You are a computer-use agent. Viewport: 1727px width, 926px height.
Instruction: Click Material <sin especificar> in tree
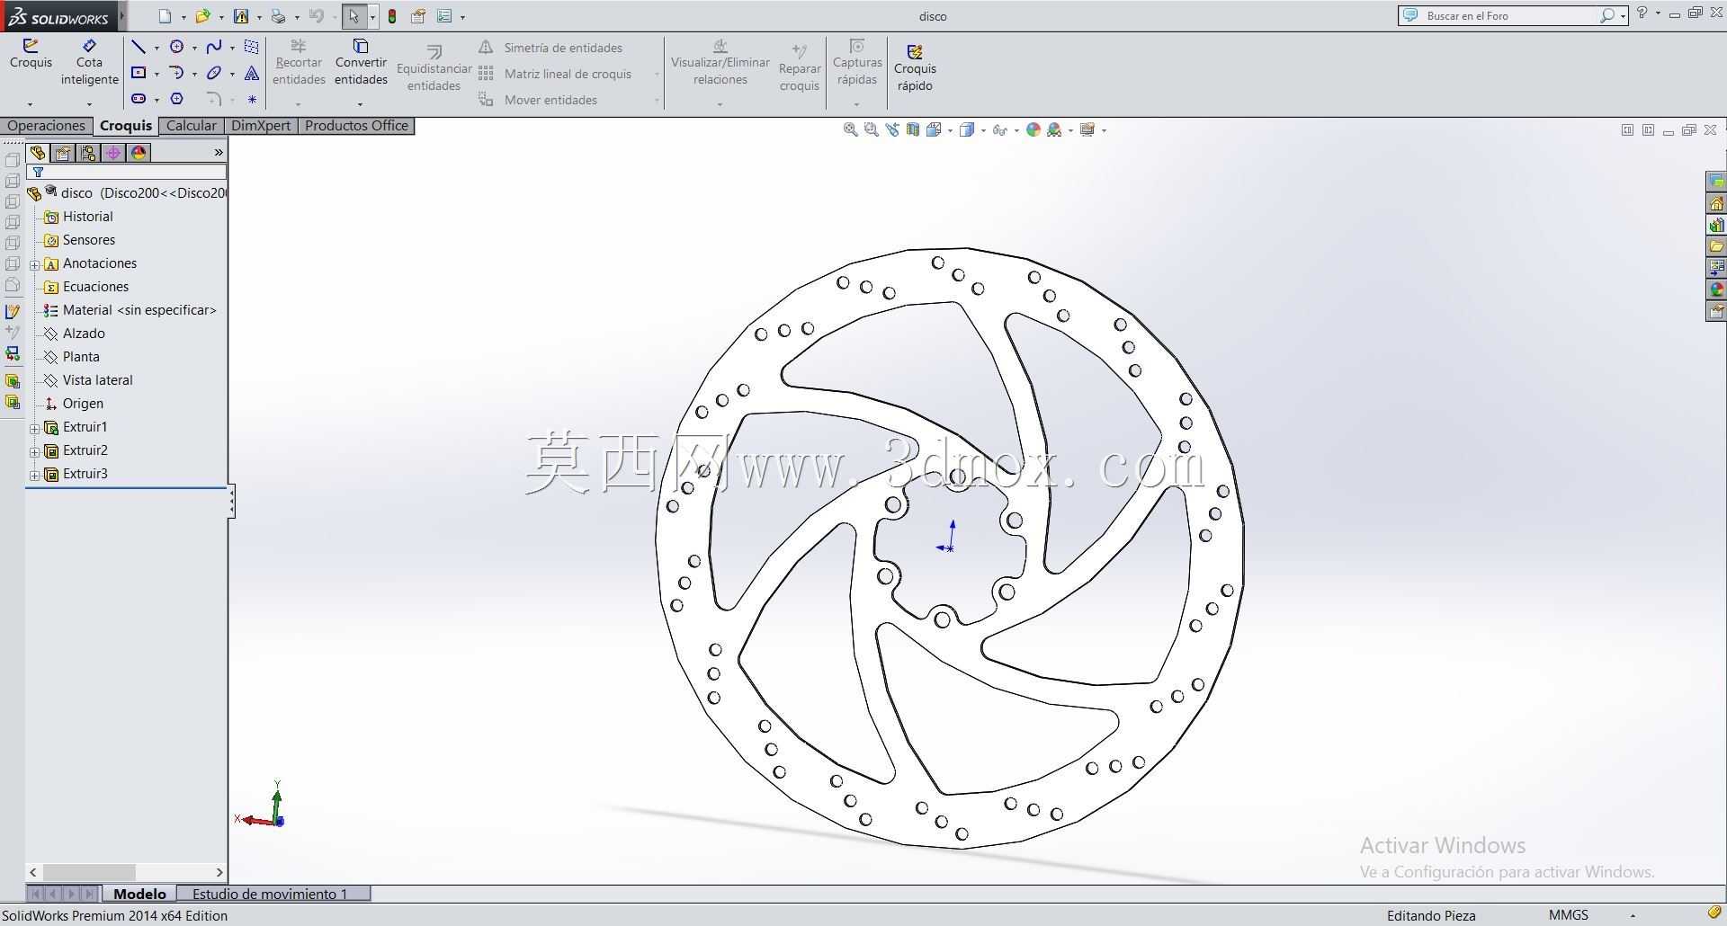tap(130, 310)
